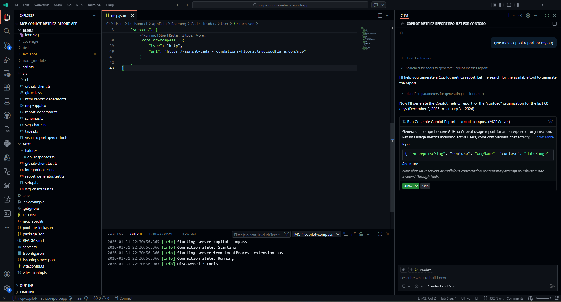Screen dimensions: 561x302
Task: Toggle panel layout button
Action: point(509,5)
